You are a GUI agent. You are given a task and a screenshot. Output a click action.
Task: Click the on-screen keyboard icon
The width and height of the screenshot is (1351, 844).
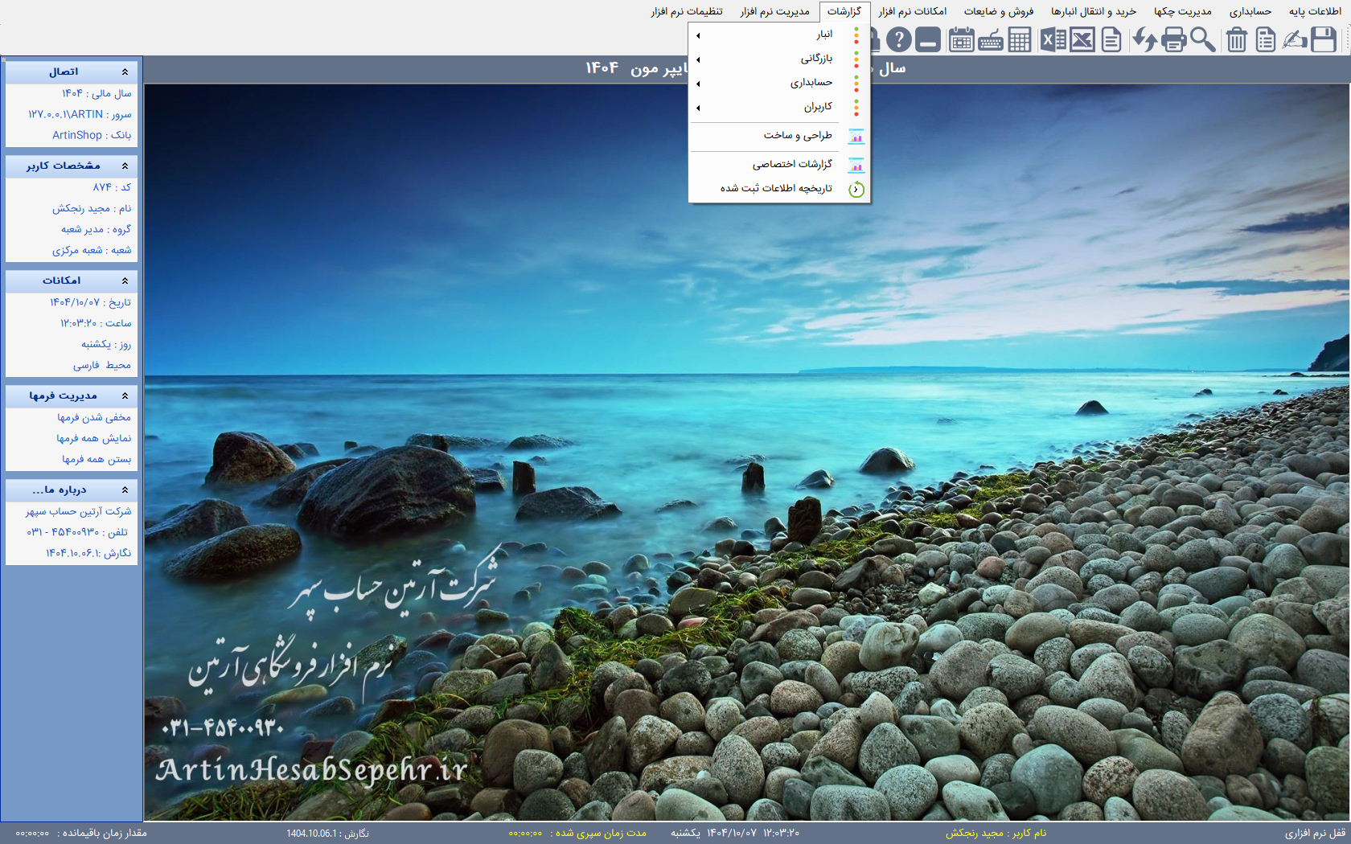pyautogui.click(x=991, y=39)
